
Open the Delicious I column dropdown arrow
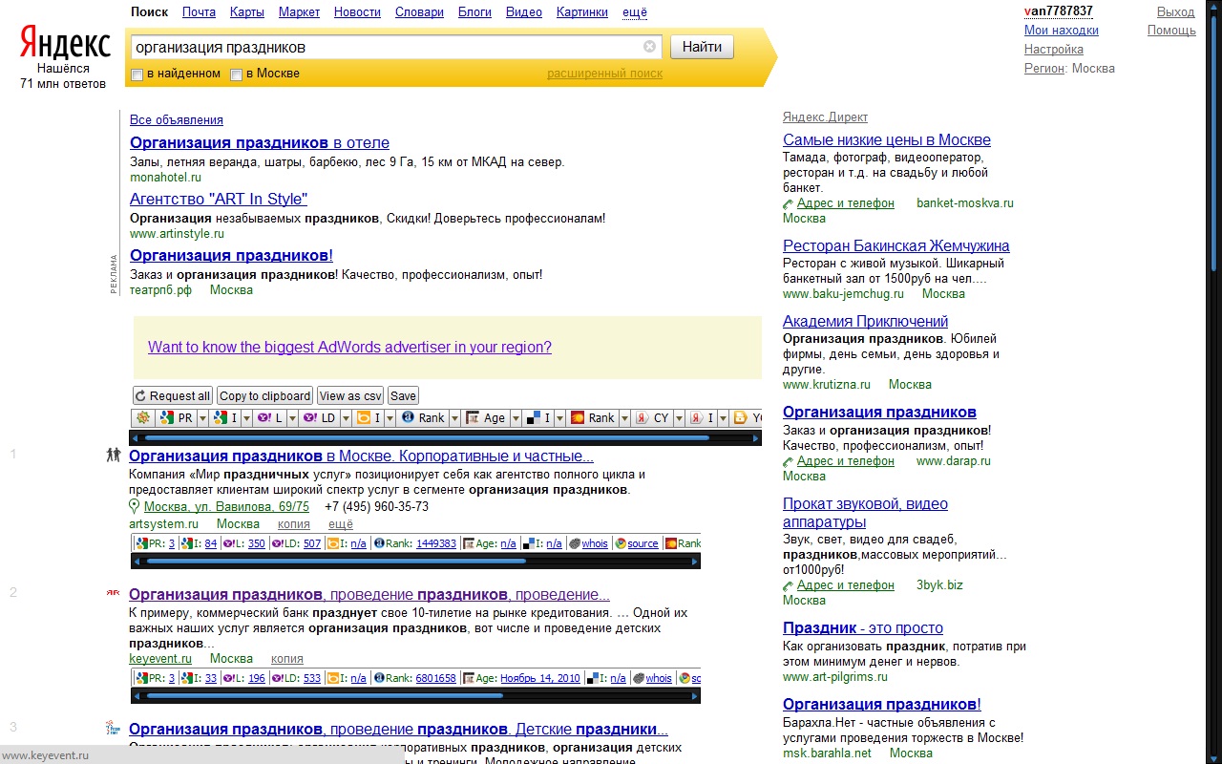coord(560,418)
